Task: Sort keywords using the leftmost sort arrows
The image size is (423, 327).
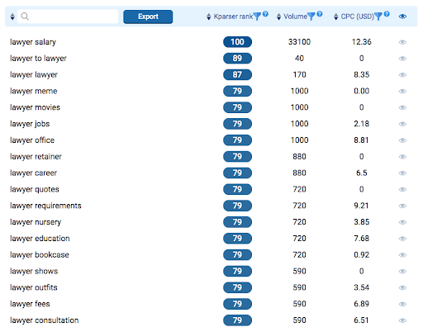Action: pos(12,17)
